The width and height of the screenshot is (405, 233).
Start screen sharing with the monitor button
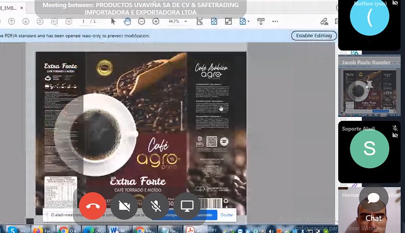[x=188, y=206]
